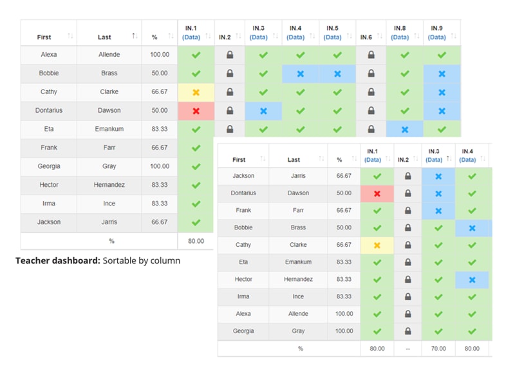Click Dontarius's blue highlighted IN.9 cell

click(442, 111)
